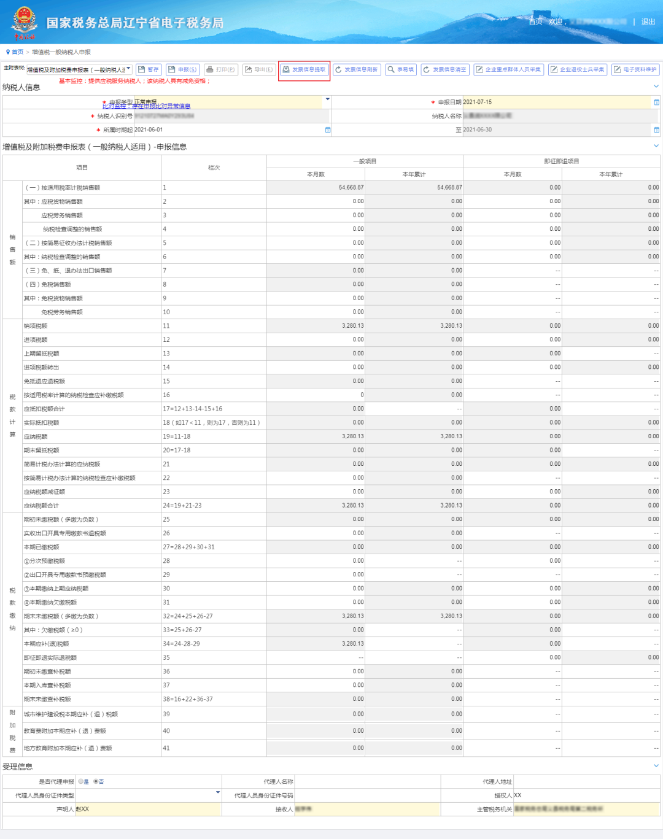The height and width of the screenshot is (839, 663).
Task: Click 首页 in the top header
Action: 535,21
